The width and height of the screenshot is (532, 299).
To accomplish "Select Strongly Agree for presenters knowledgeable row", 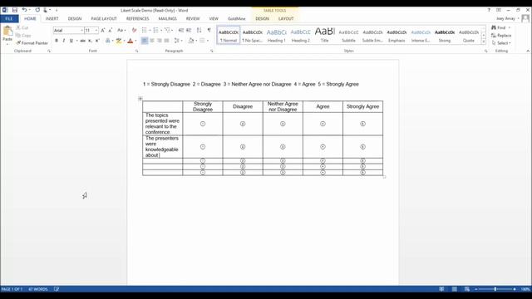I will tap(362, 147).
